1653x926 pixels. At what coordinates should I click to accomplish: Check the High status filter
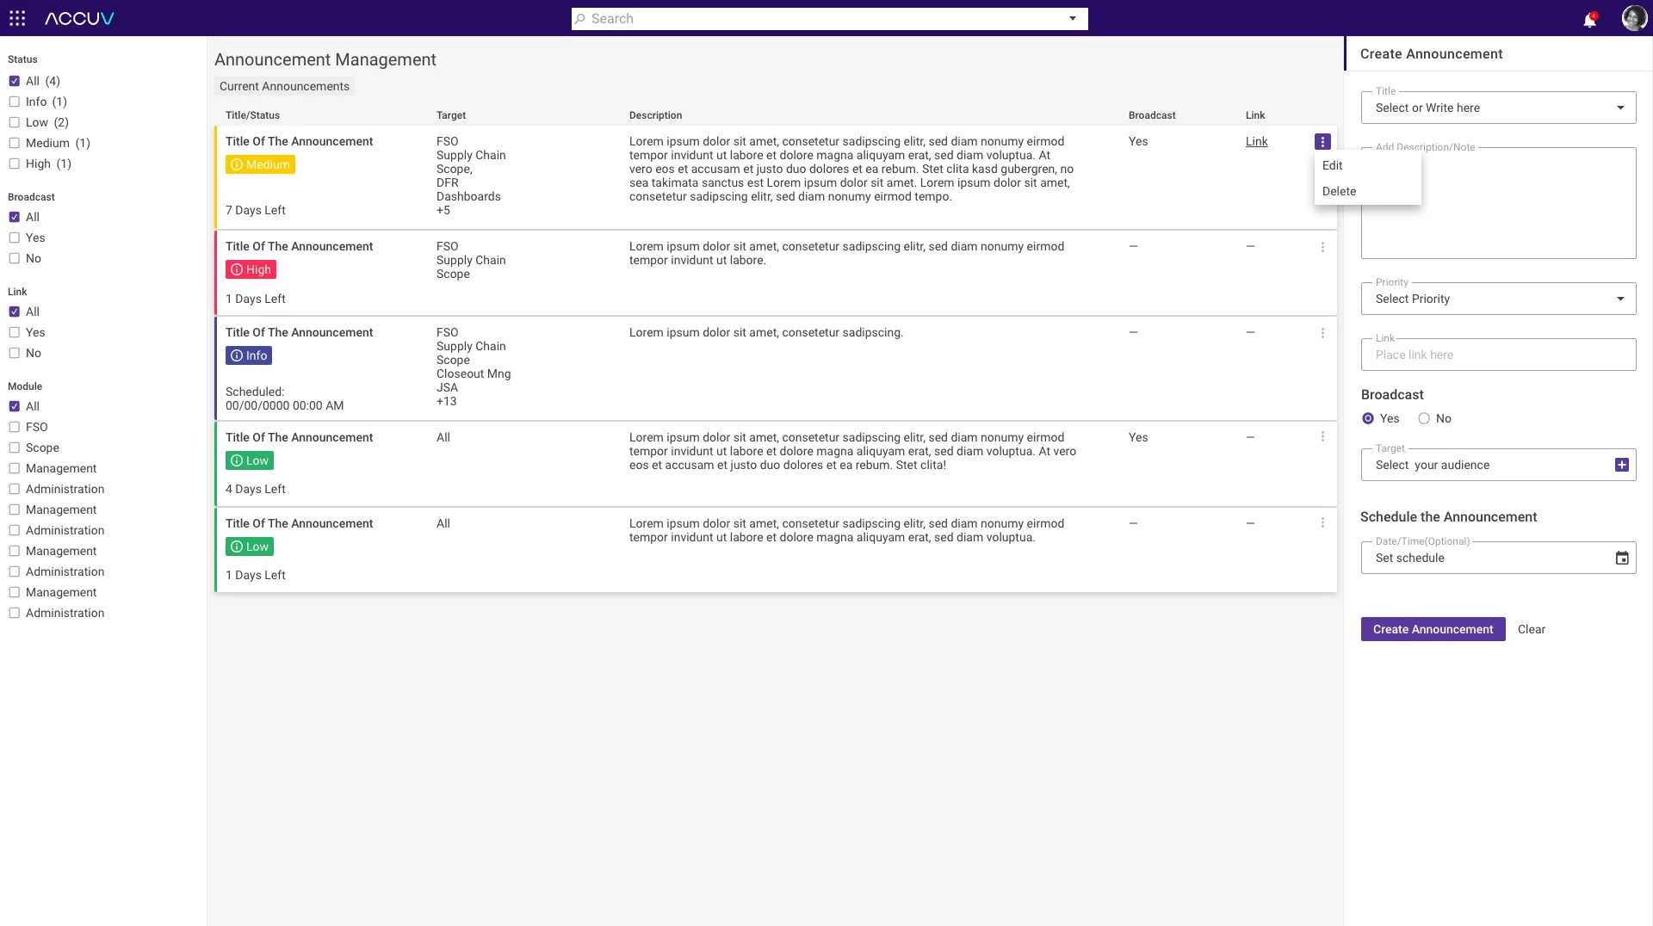click(x=14, y=164)
